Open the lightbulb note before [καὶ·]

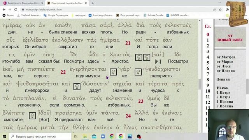click(147, 57)
